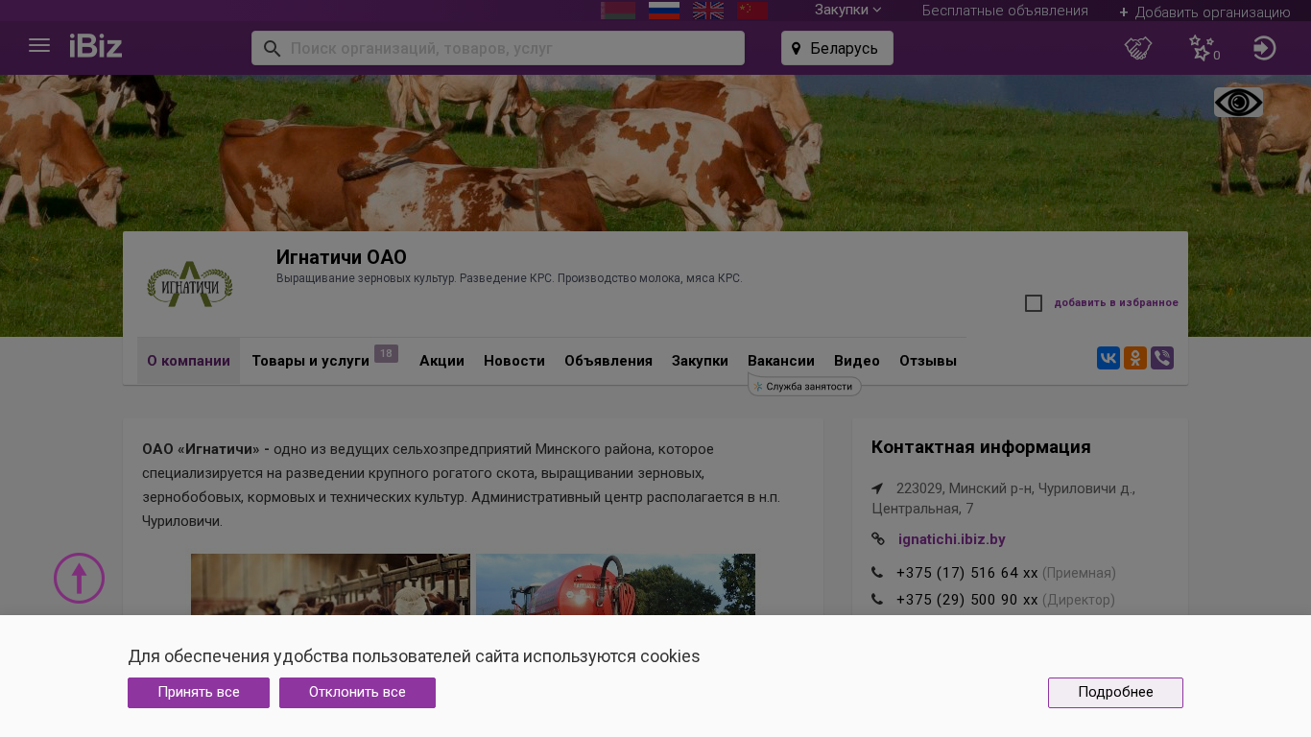Click the 'добавить в избранное' label

[1116, 303]
